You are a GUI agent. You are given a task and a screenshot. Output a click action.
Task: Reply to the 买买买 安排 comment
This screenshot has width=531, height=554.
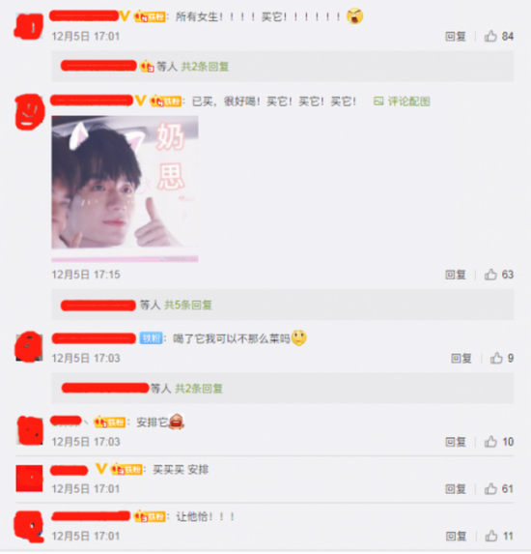click(456, 489)
